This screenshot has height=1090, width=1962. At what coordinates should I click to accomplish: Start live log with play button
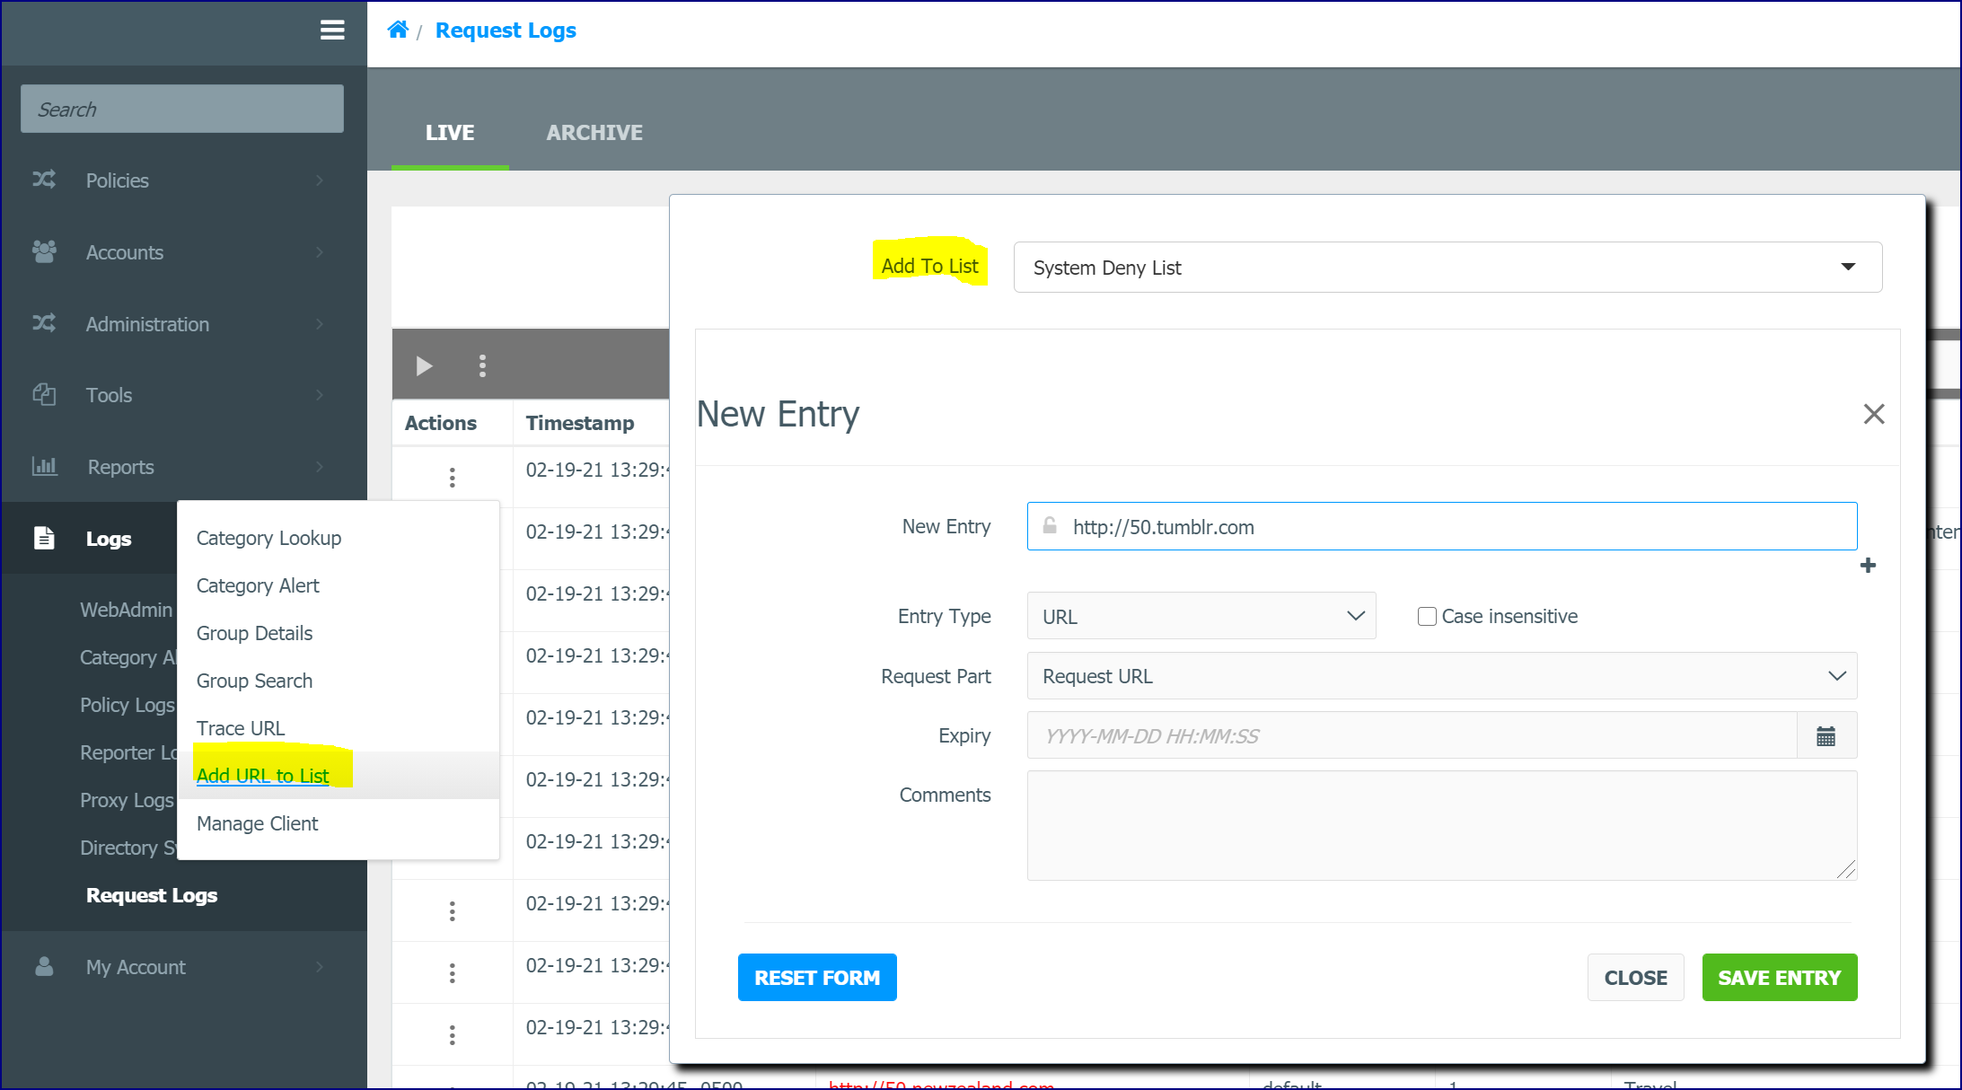(x=424, y=365)
